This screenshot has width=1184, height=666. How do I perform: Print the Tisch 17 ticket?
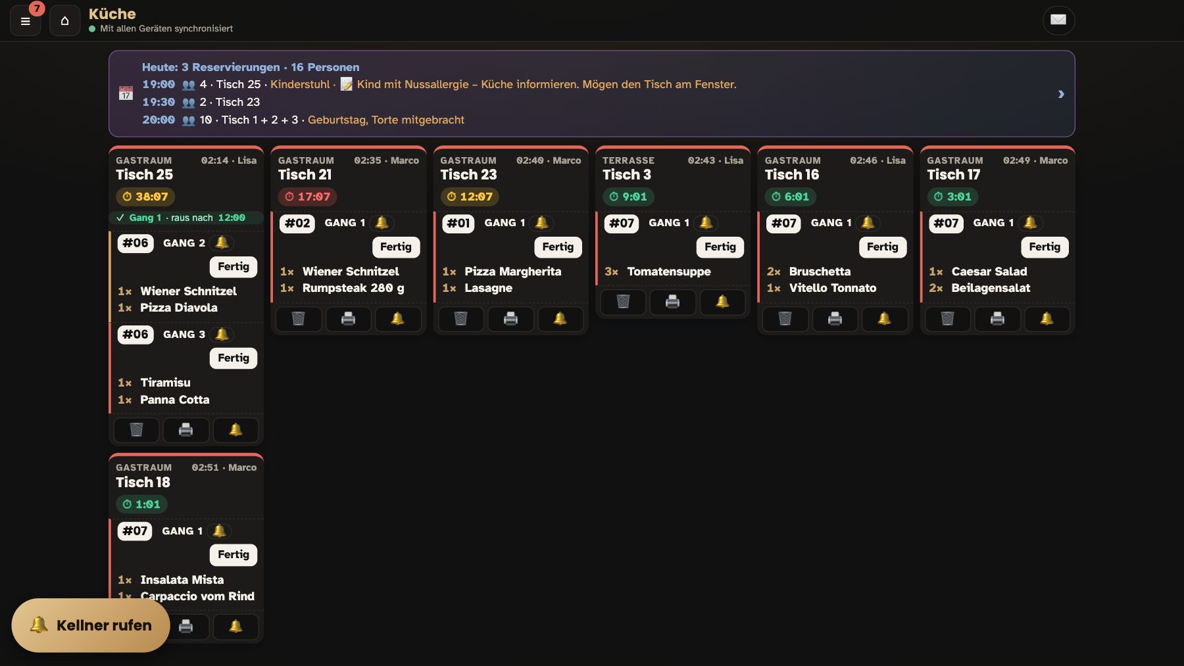[x=997, y=319]
